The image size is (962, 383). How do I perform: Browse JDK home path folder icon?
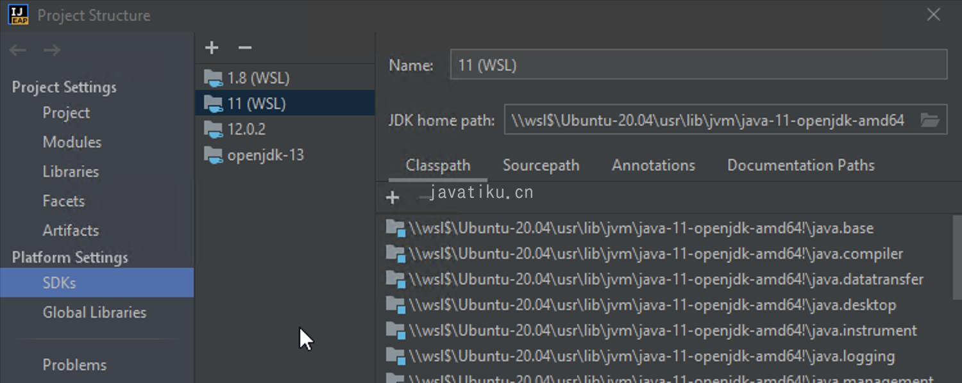(930, 120)
